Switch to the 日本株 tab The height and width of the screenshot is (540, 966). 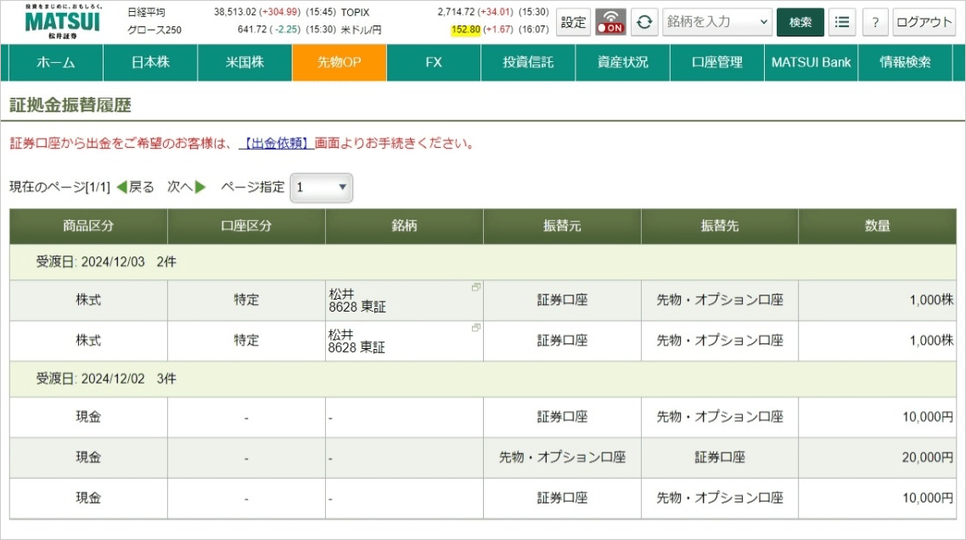tap(150, 63)
